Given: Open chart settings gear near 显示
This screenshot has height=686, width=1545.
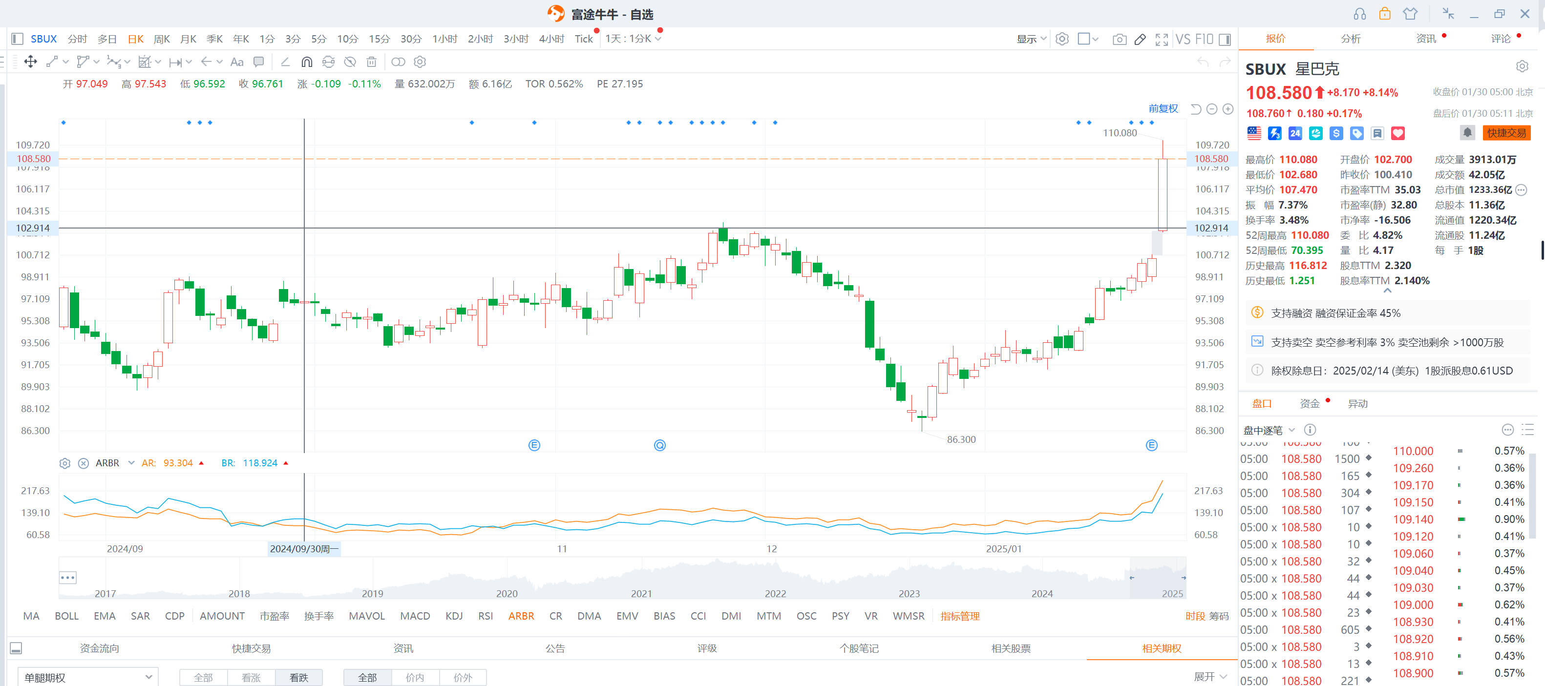Looking at the screenshot, I should click(x=1062, y=39).
